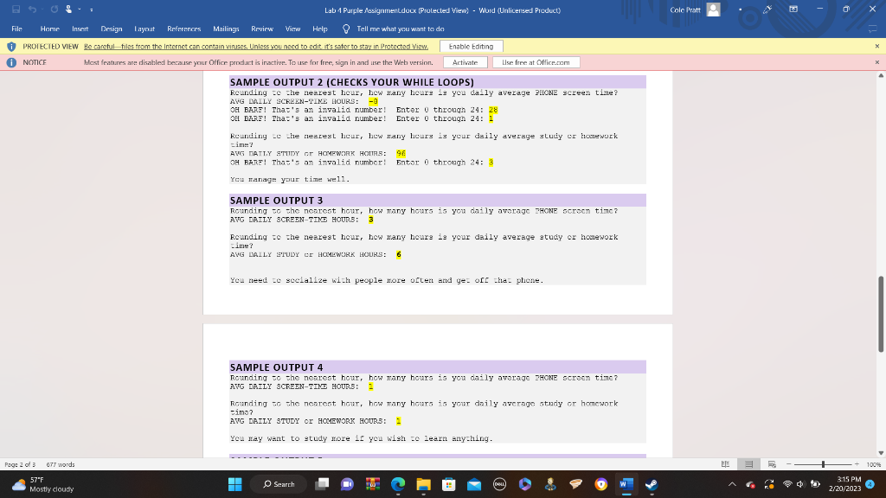Screen dimensions: 886x498
Task: Open the Windows Start menu
Action: click(234, 484)
